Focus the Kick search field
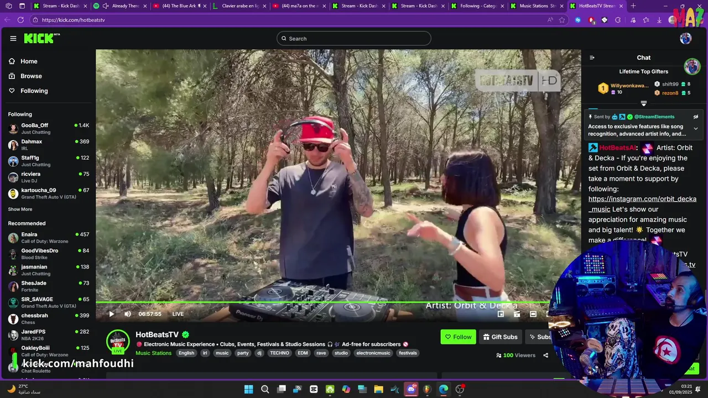 pyautogui.click(x=354, y=38)
